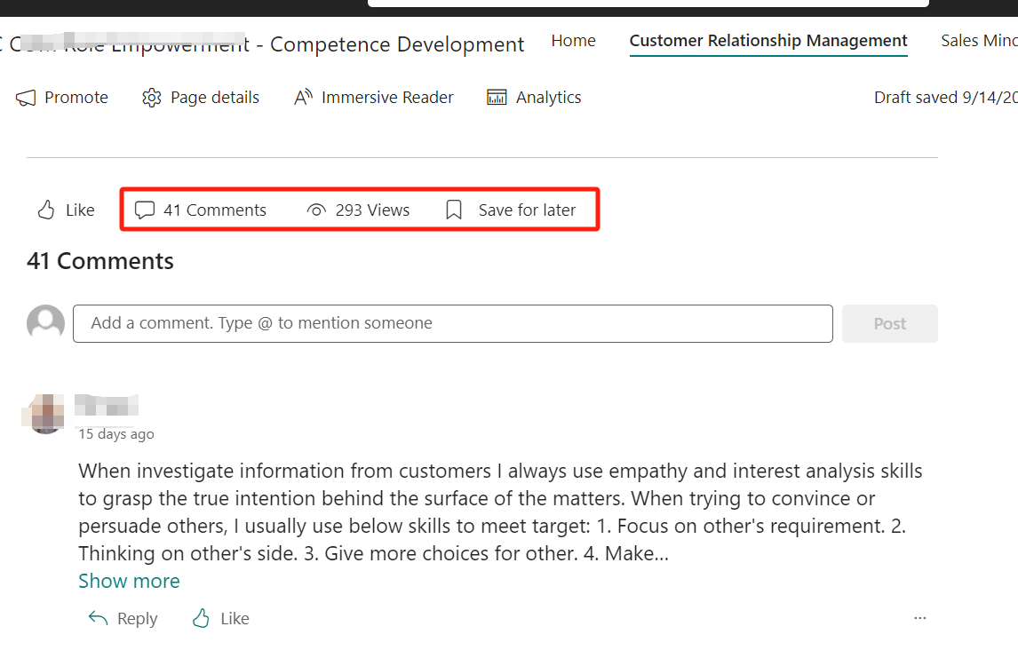Click the Reply arrow icon

pyautogui.click(x=98, y=618)
